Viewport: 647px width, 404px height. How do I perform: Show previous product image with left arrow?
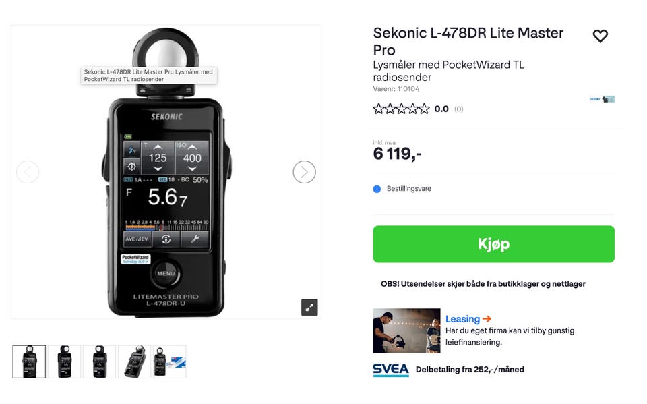[28, 172]
